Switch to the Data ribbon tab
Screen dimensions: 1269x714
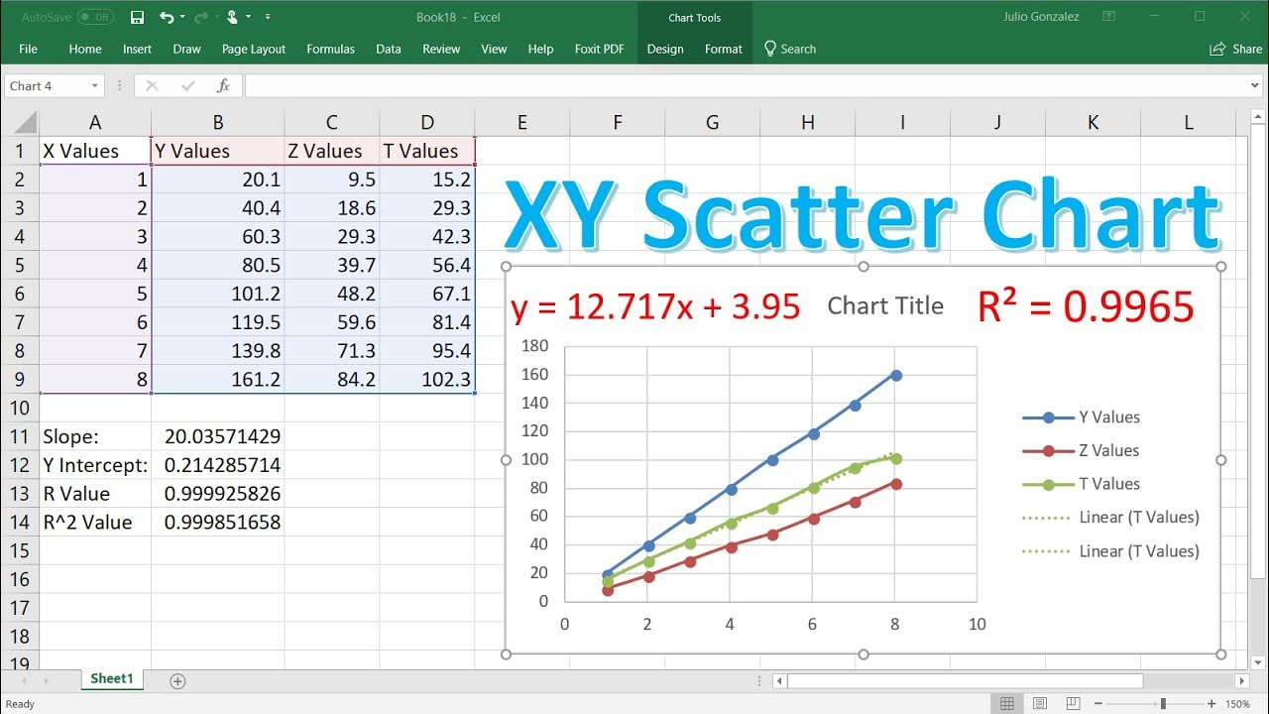pos(389,49)
